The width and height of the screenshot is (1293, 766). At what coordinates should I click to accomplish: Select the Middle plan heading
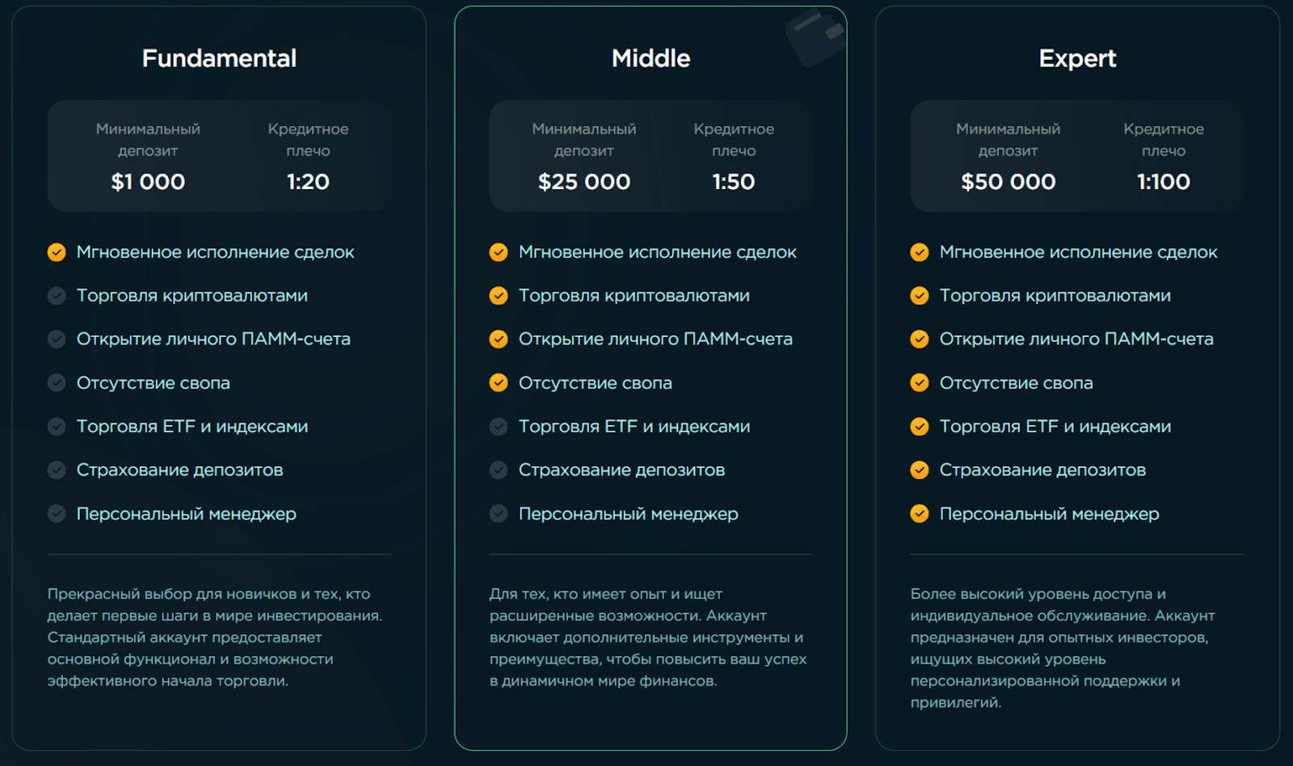(651, 58)
